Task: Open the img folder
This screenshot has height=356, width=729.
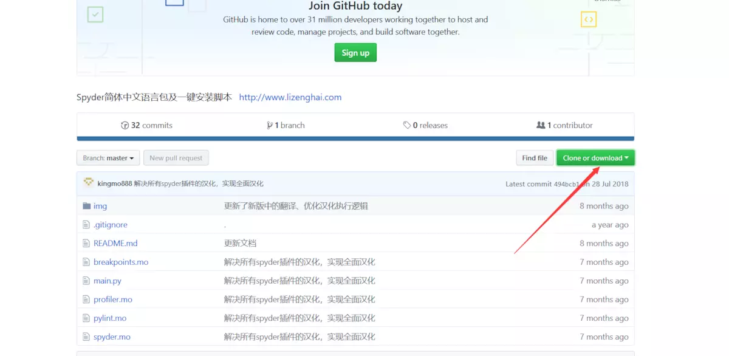Action: pos(100,206)
